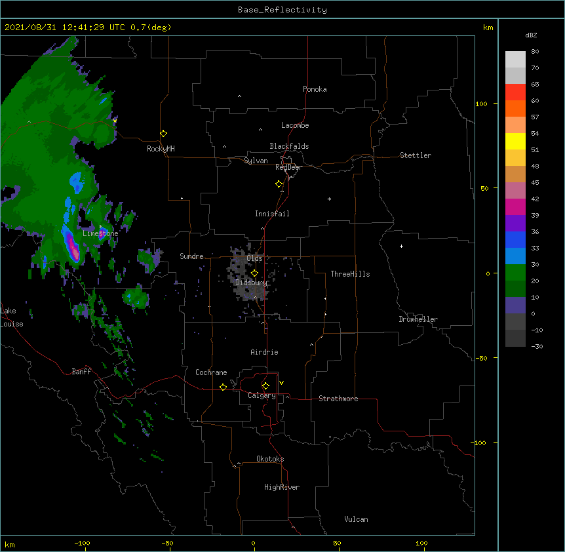Select the yellow V marker northeast of Calgary
Image resolution: width=565 pixels, height=552 pixels.
(281, 383)
